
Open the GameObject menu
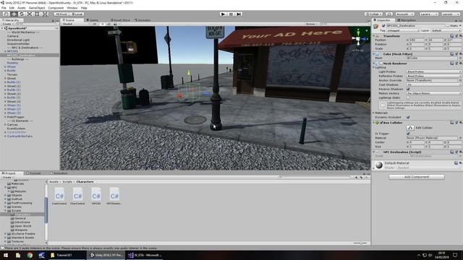pos(37,8)
